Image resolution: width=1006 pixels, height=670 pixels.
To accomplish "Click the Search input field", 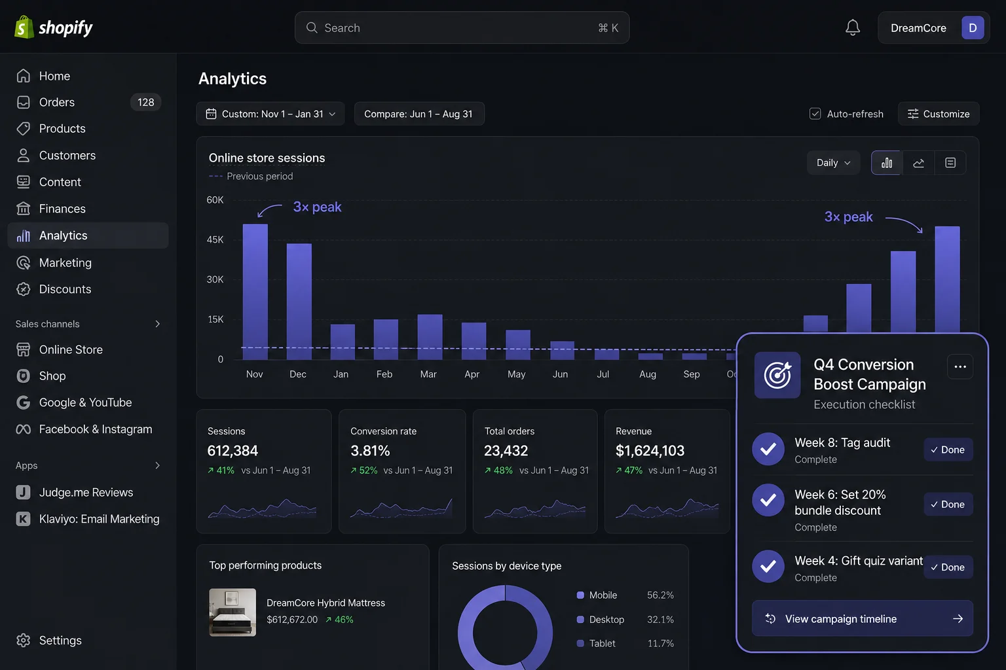I will pyautogui.click(x=462, y=28).
